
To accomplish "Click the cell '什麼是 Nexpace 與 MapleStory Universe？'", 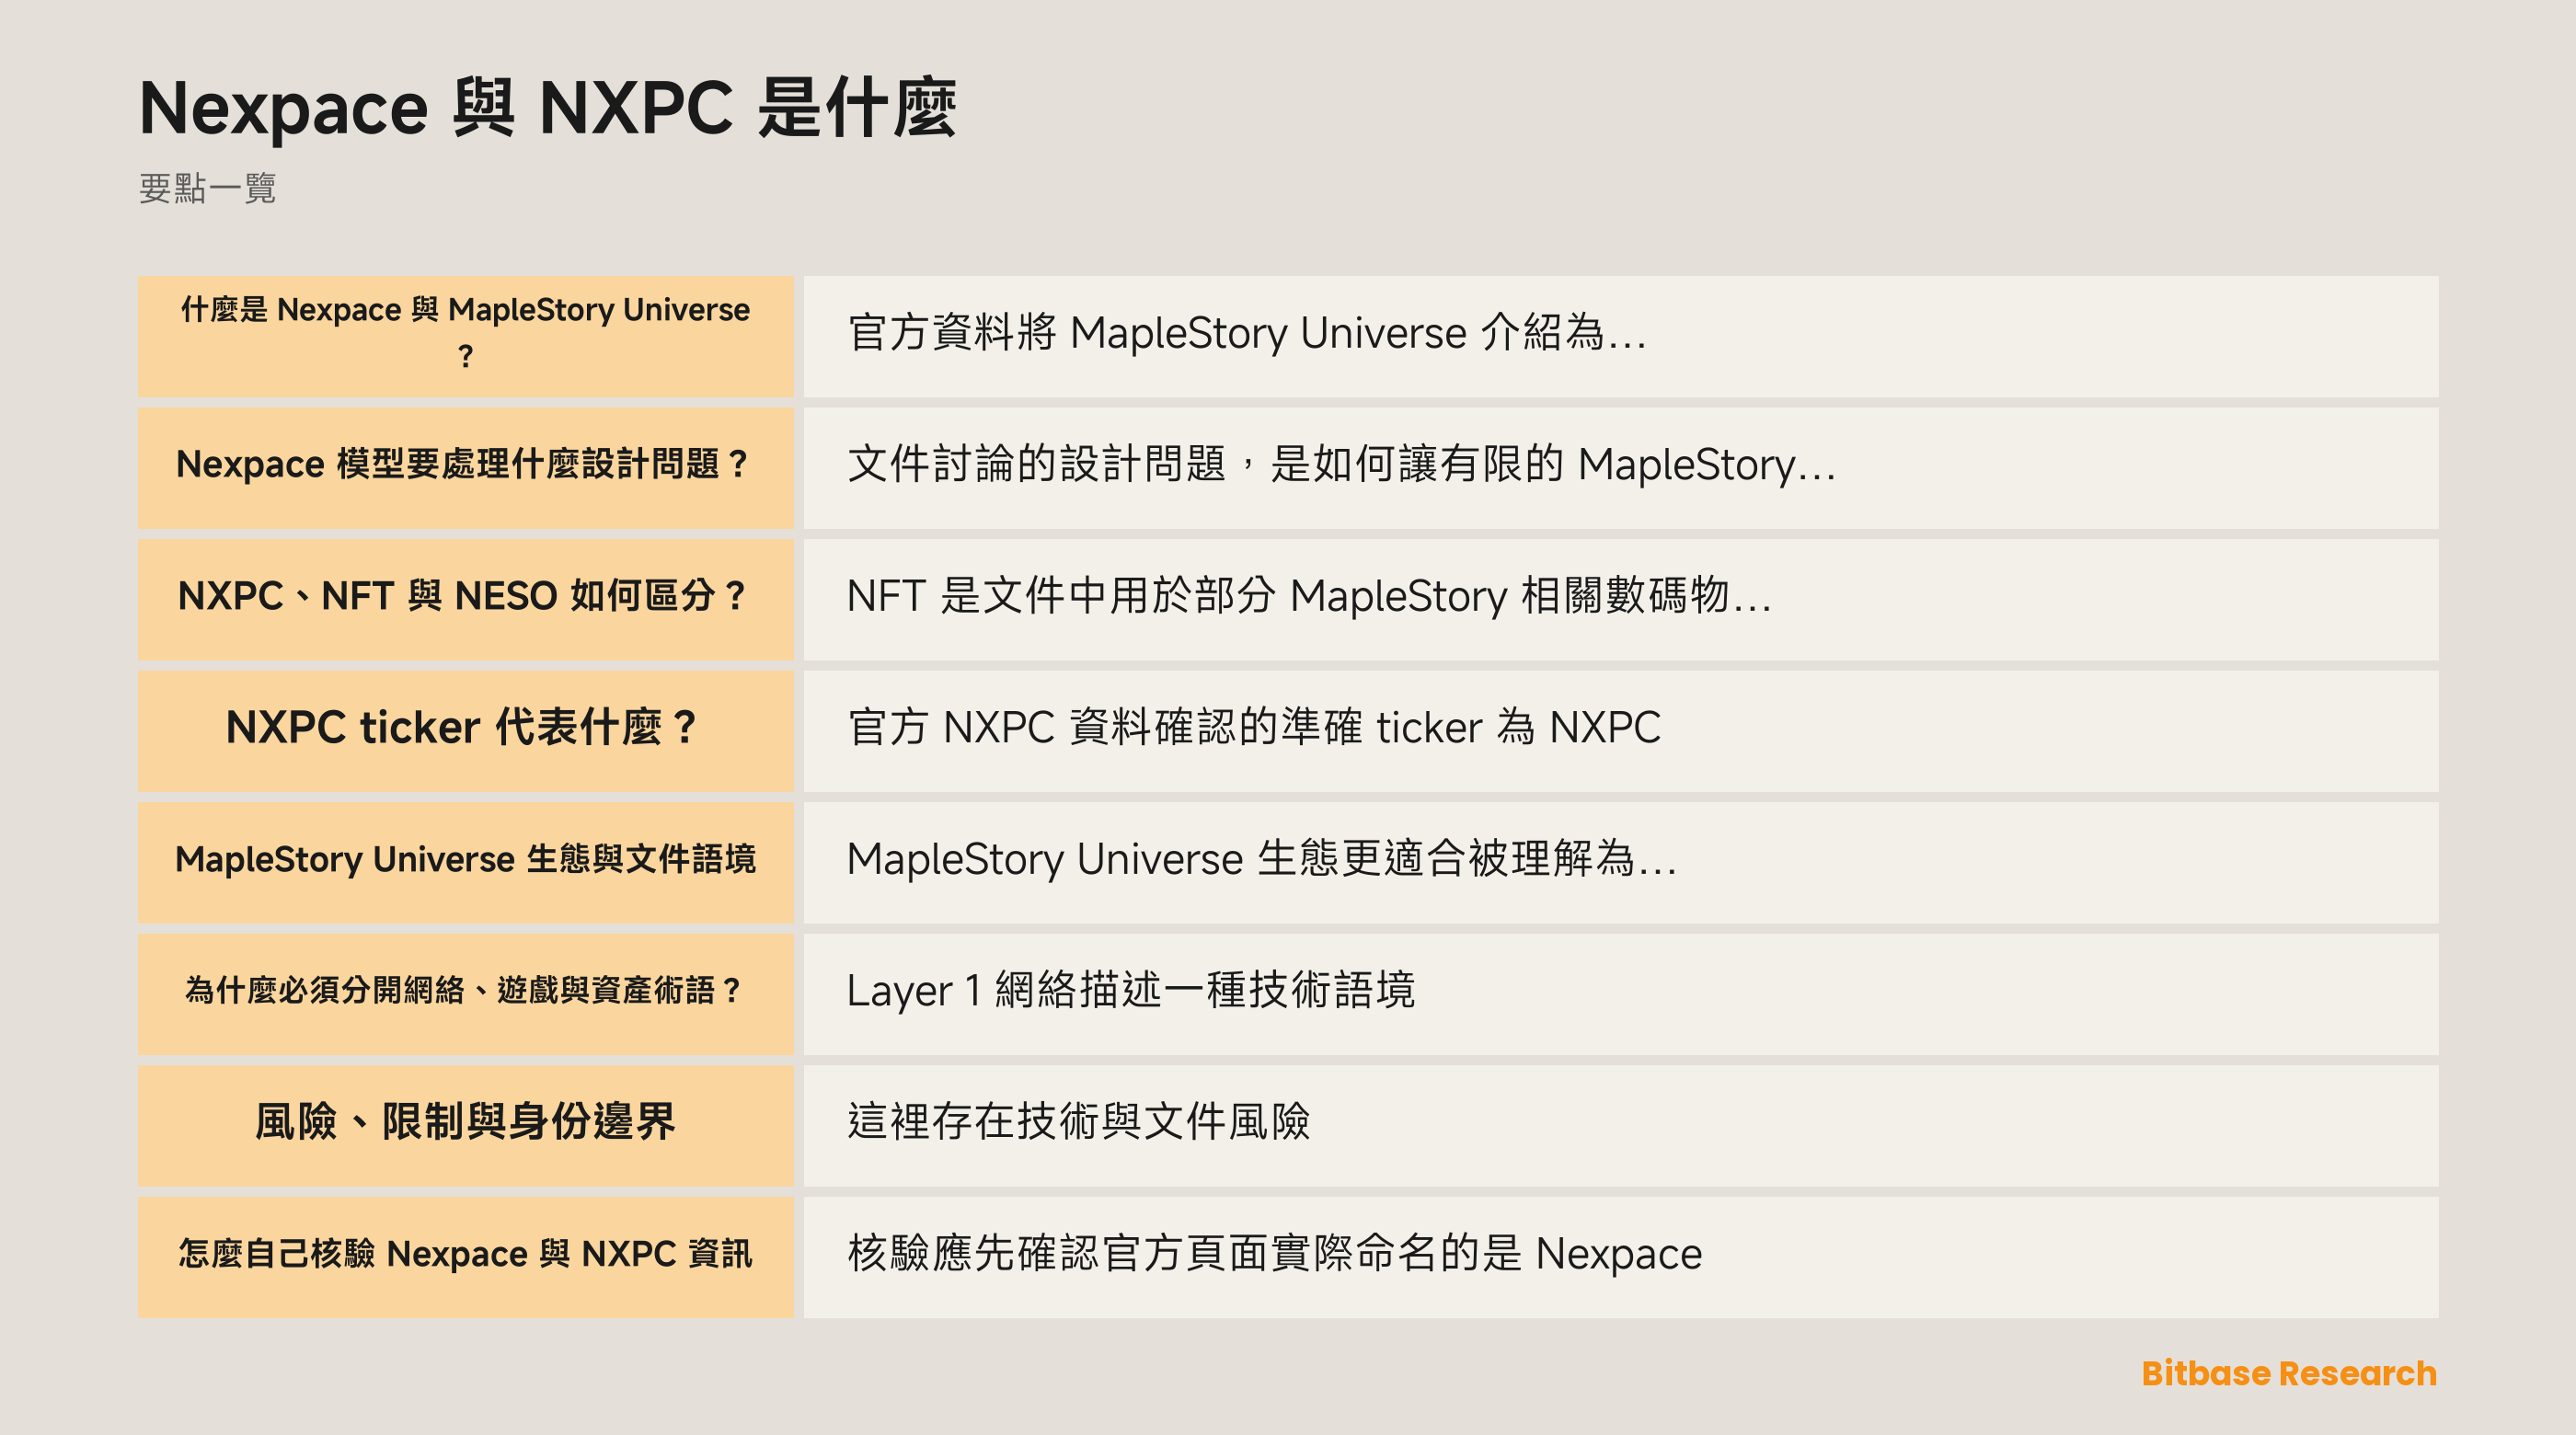I will 465,336.
